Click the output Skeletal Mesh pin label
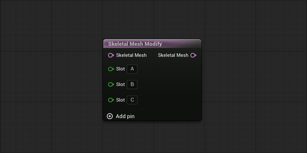This screenshot has width=307, height=153. point(173,55)
